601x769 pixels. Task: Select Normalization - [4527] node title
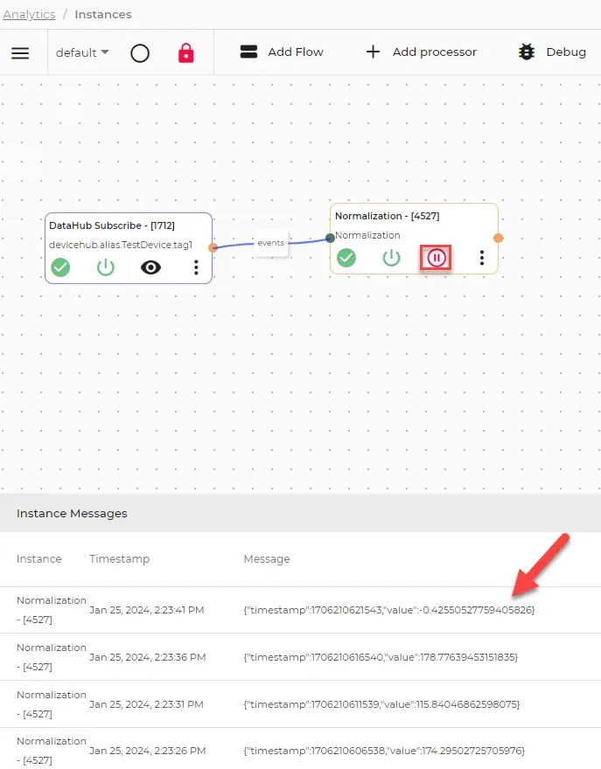[388, 216]
